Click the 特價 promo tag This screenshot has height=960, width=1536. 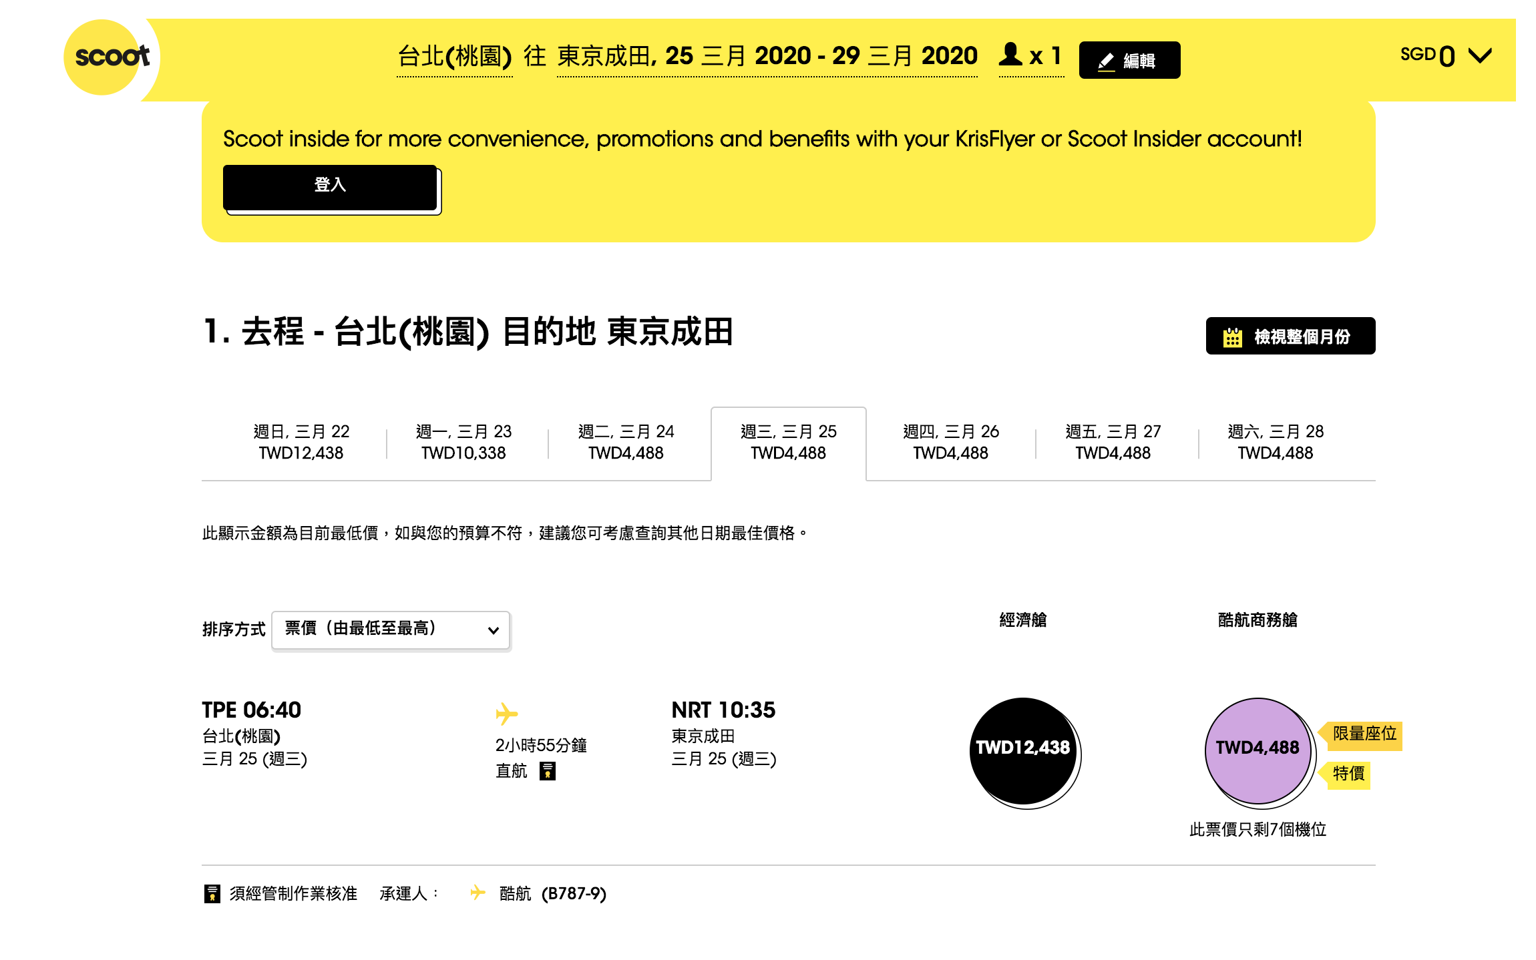pyautogui.click(x=1344, y=774)
